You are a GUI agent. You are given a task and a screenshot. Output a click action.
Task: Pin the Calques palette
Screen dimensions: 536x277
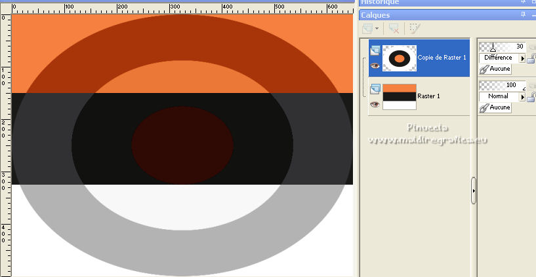click(523, 14)
